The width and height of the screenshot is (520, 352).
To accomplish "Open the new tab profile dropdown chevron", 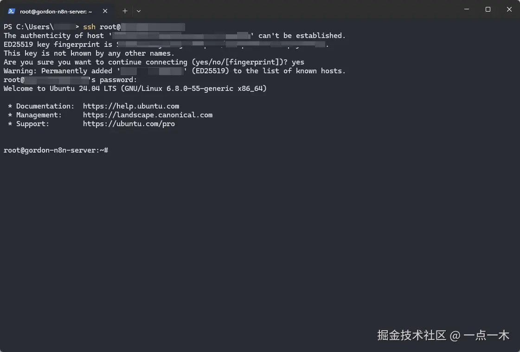I will click(x=138, y=11).
